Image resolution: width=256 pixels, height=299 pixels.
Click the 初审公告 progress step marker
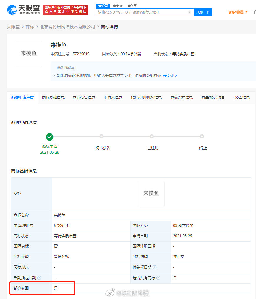[101, 136]
